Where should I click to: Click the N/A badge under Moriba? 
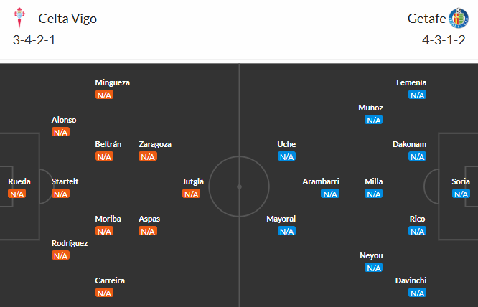pos(104,231)
